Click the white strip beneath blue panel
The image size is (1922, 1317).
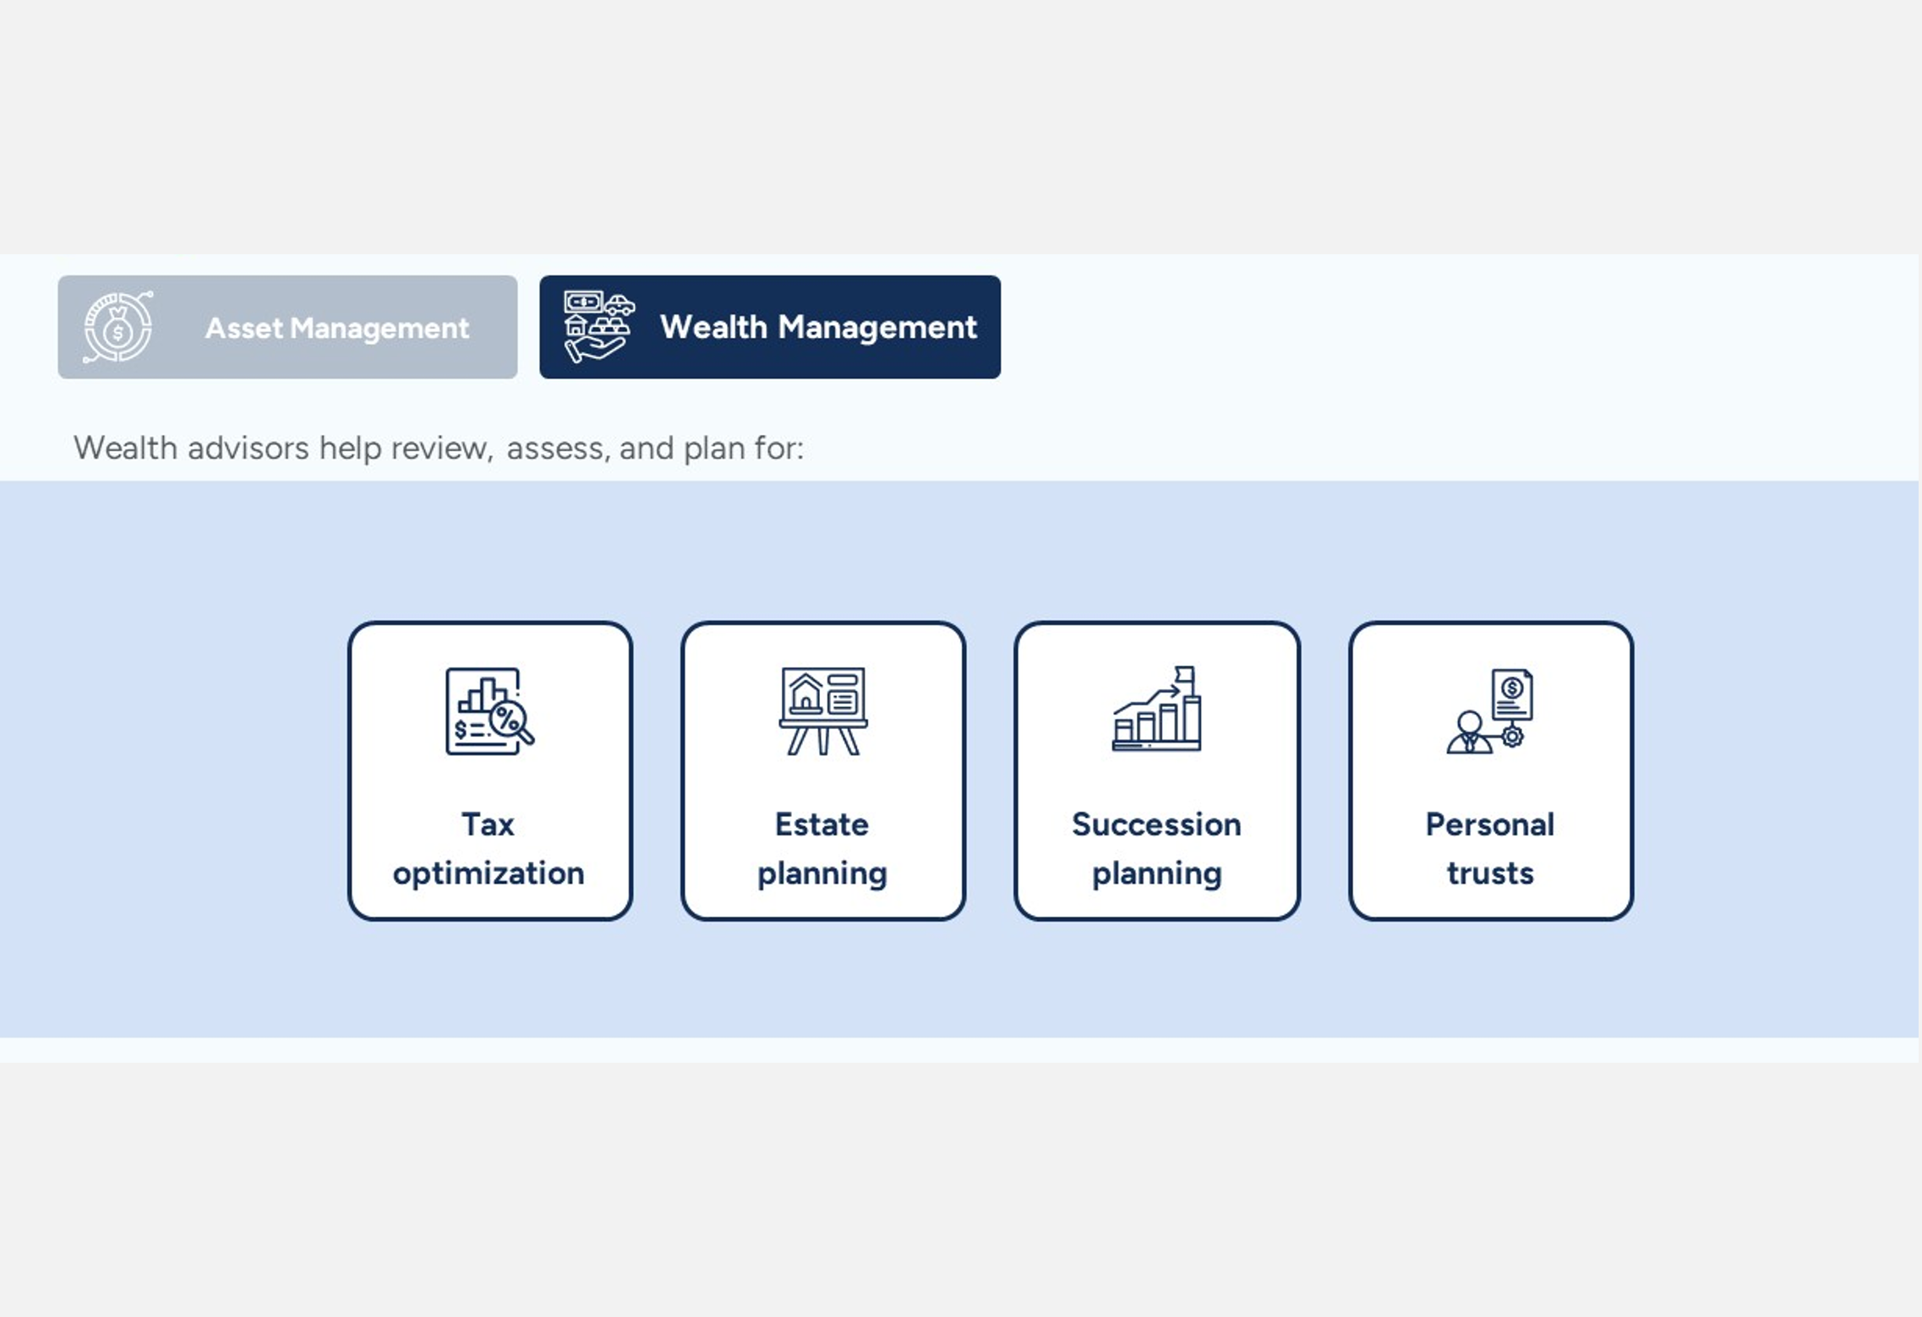click(x=961, y=1049)
